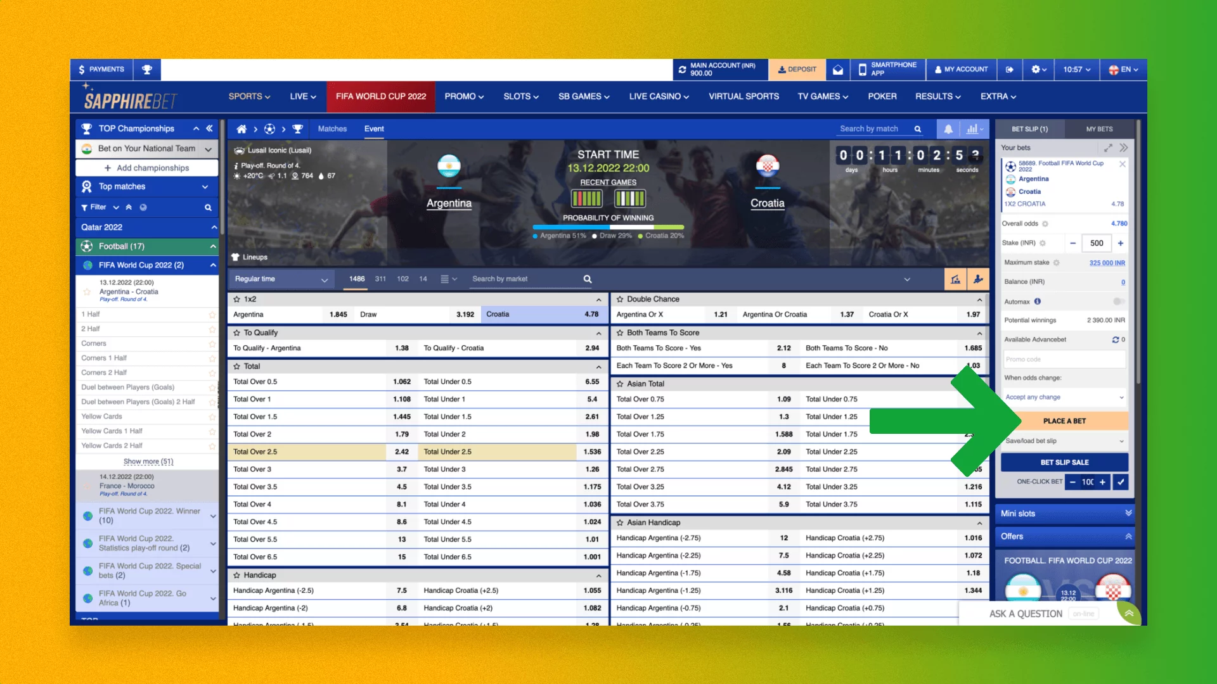
Task: Click the football icon on the breadcrumb bar
Action: pyautogui.click(x=269, y=129)
